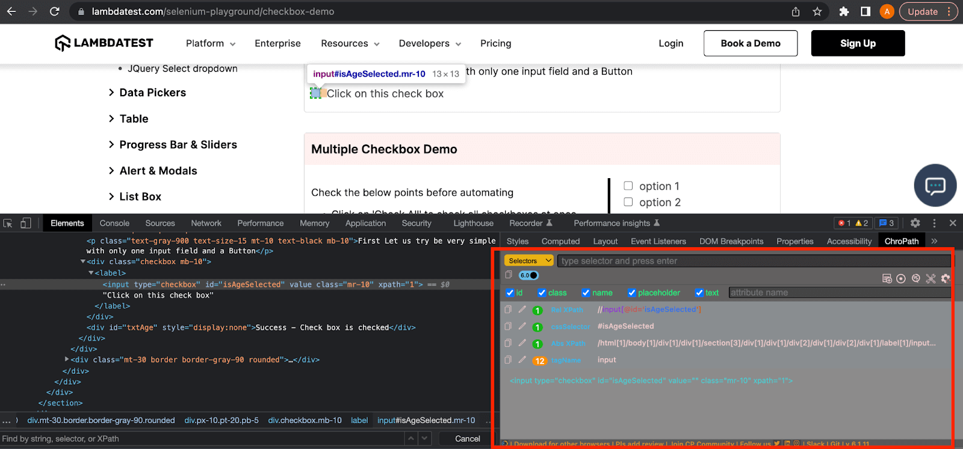Collapse the div.checkbox mb-10 node

83,262
